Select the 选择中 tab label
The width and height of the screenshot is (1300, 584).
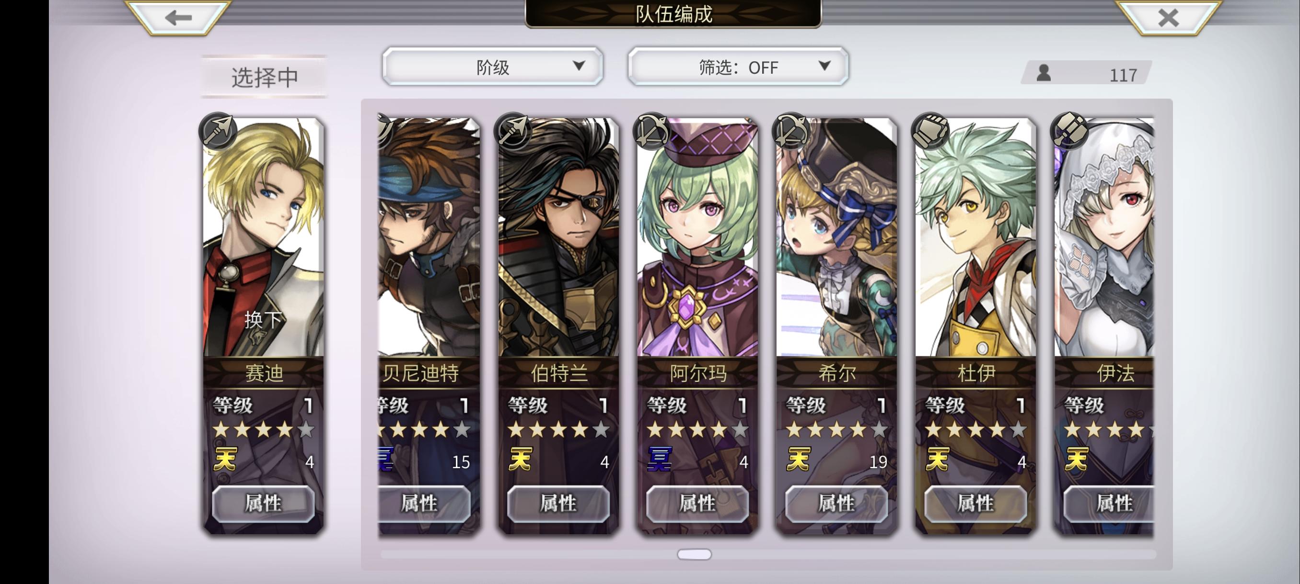pyautogui.click(x=265, y=77)
